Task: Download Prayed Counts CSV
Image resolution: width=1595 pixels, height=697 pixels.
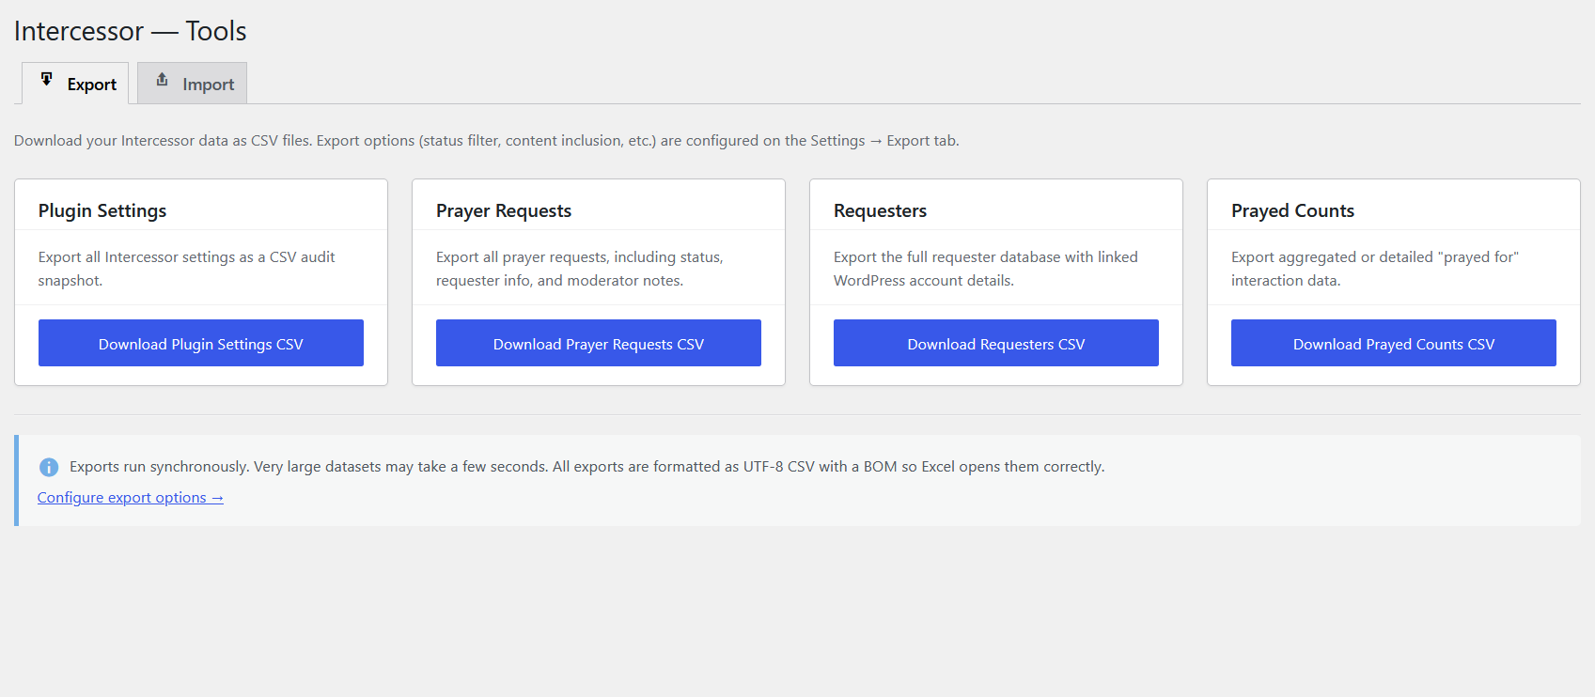Action: [1394, 343]
